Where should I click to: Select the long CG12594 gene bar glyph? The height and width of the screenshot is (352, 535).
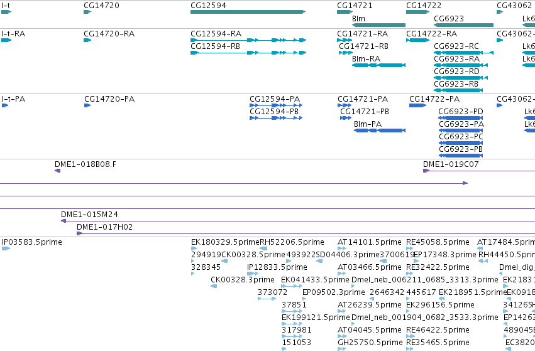coord(248,12)
